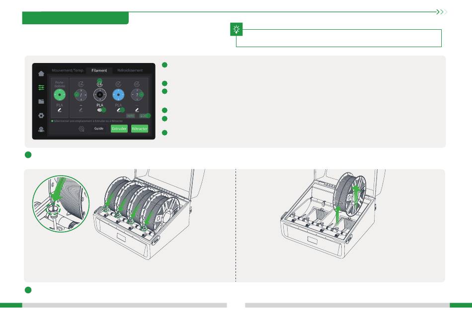
Task: View slot 1B filament details via eye icon
Action: [100, 110]
